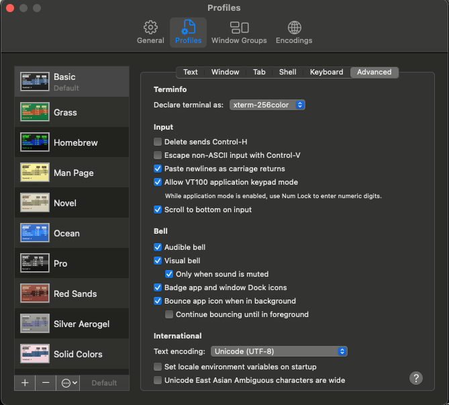Switch to the Shell tab
The width and height of the screenshot is (449, 405).
coord(287,72)
